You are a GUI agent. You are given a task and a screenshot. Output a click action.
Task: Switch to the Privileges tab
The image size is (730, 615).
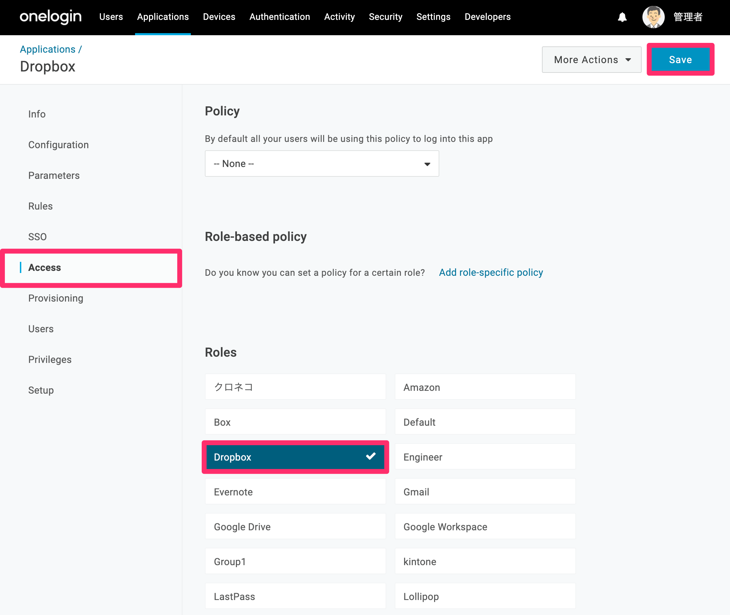tap(50, 359)
